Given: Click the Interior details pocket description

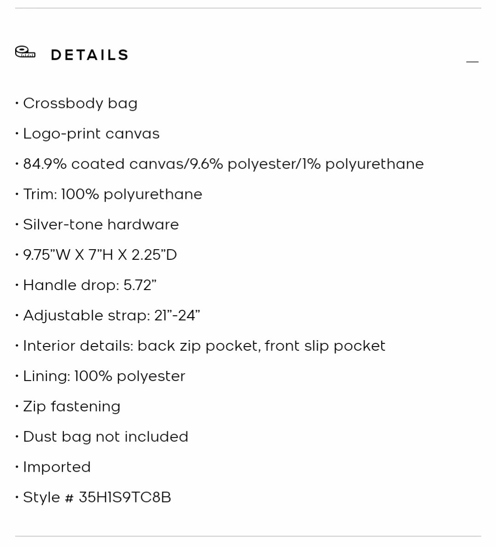Looking at the screenshot, I should click(204, 346).
